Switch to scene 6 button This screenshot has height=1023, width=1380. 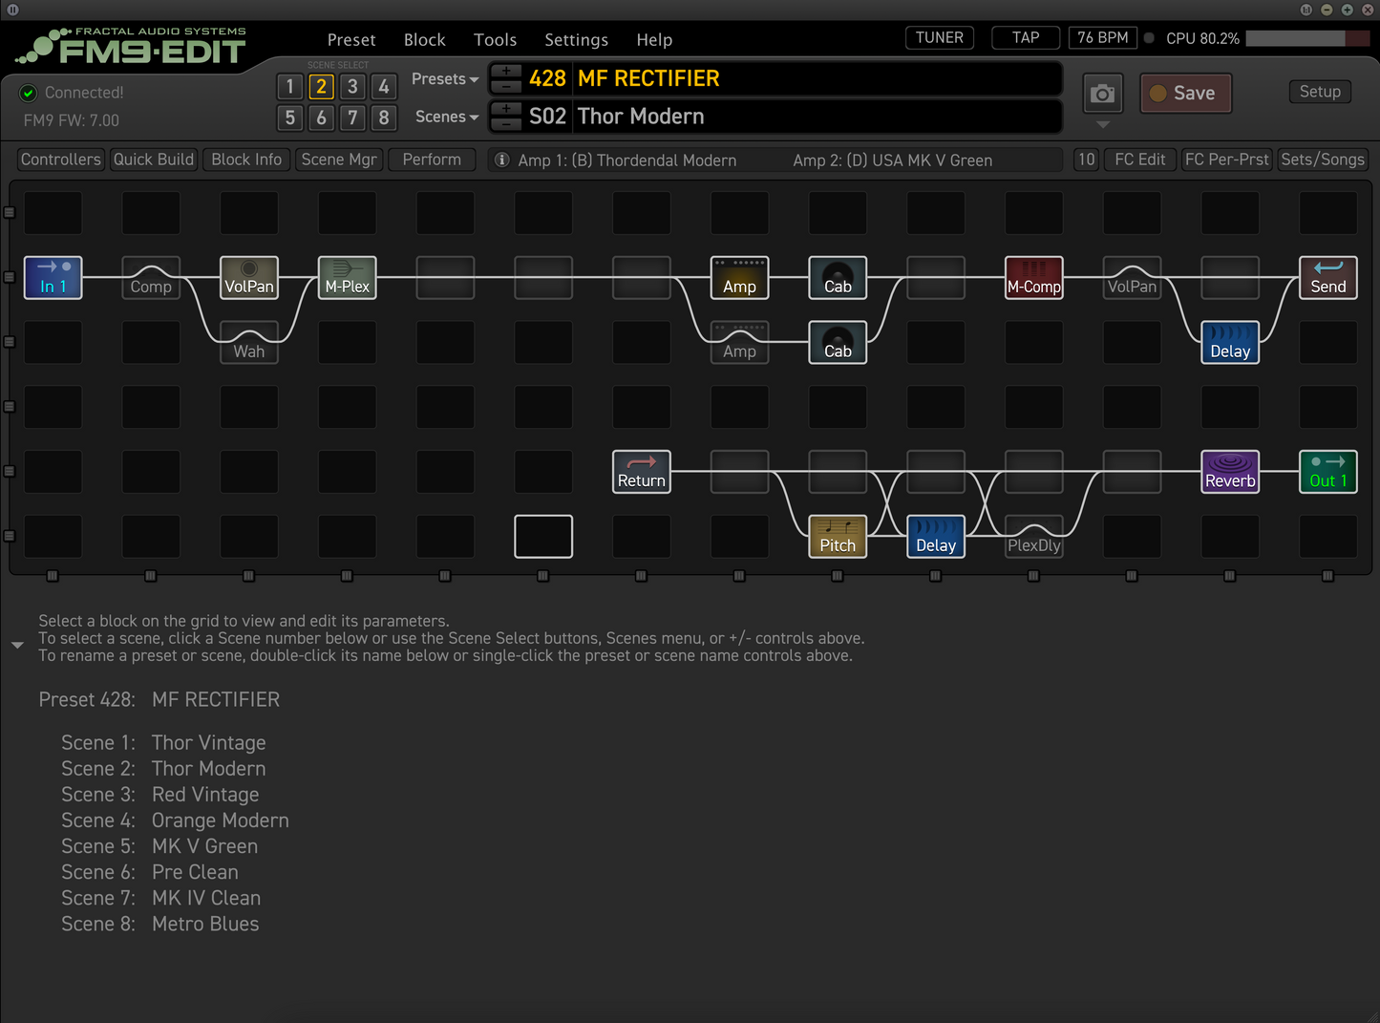322,117
